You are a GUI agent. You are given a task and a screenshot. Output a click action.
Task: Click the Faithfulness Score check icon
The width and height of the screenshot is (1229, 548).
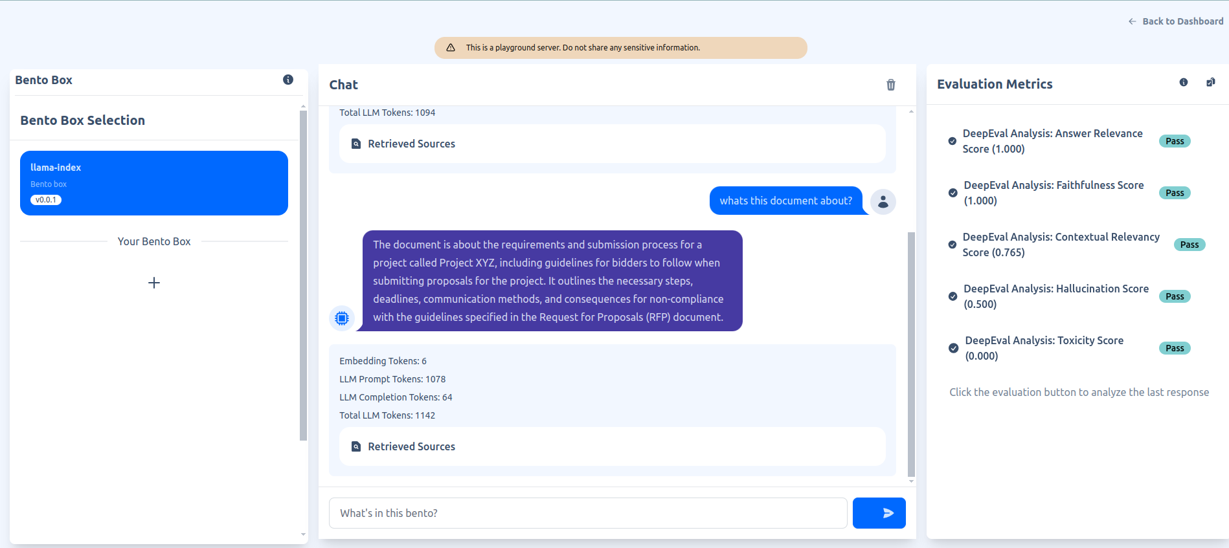pos(953,193)
